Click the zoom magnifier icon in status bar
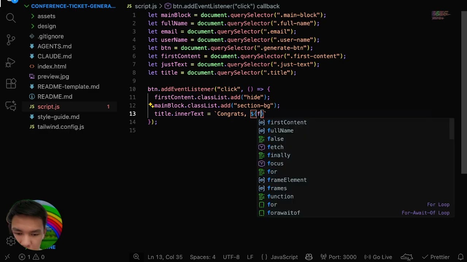Screen dimensions: 467x262 click(x=136, y=257)
